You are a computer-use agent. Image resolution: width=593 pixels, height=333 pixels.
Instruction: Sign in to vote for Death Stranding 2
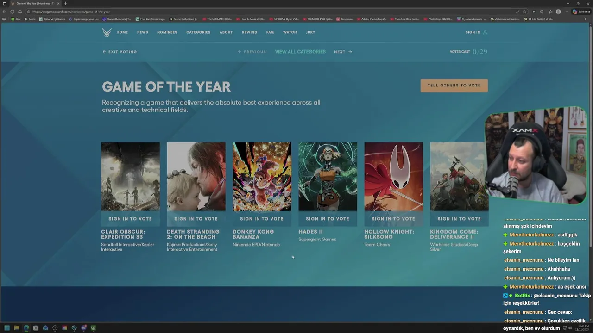196,219
